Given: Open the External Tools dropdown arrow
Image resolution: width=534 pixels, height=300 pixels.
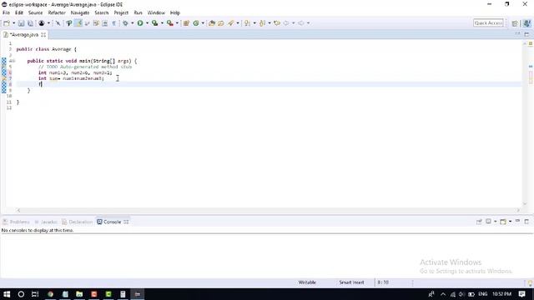Looking at the screenshot, I should point(177,23).
